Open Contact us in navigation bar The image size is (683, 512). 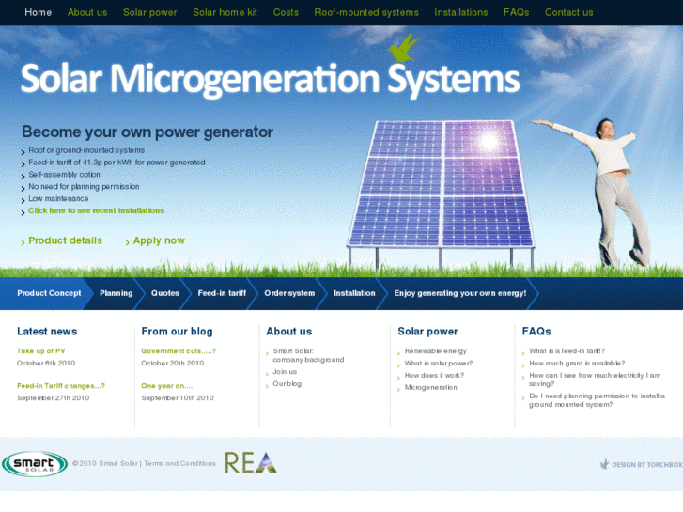coord(569,12)
